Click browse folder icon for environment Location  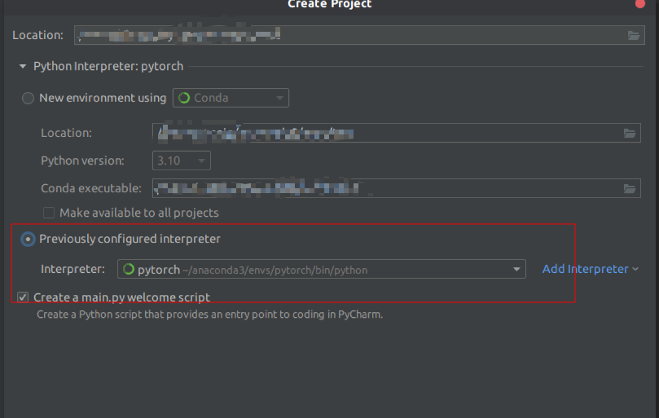point(630,133)
